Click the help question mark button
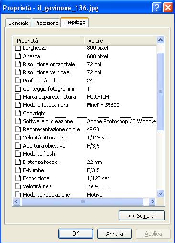Screen dimensions: 175x243 pyautogui.click(x=157, y=8)
